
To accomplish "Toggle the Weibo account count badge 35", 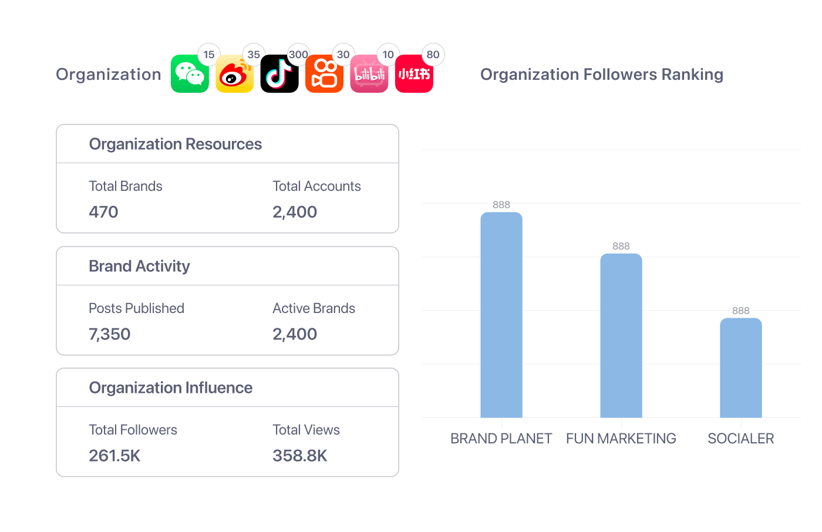I will (254, 54).
